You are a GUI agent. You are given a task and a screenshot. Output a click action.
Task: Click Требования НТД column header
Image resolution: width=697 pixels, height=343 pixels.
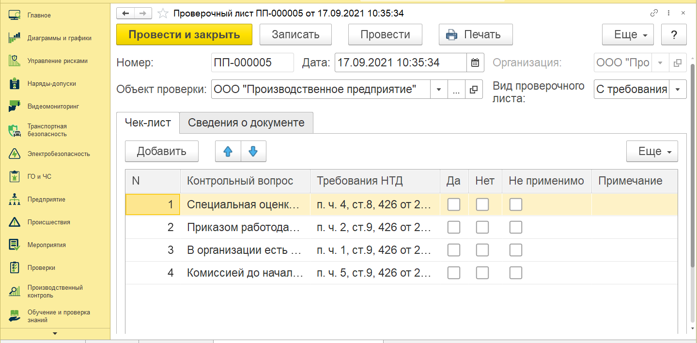click(x=375, y=181)
